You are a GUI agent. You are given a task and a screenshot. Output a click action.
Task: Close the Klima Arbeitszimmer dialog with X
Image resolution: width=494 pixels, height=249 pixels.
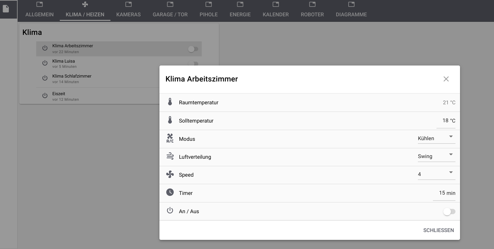[446, 79]
